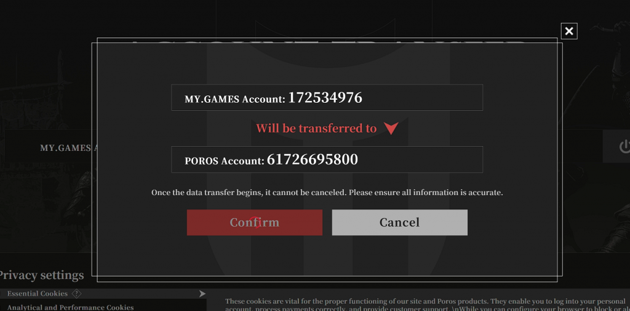Viewport: 630px width, 311px height.
Task: Click the red downward arrow icon
Action: click(x=391, y=128)
